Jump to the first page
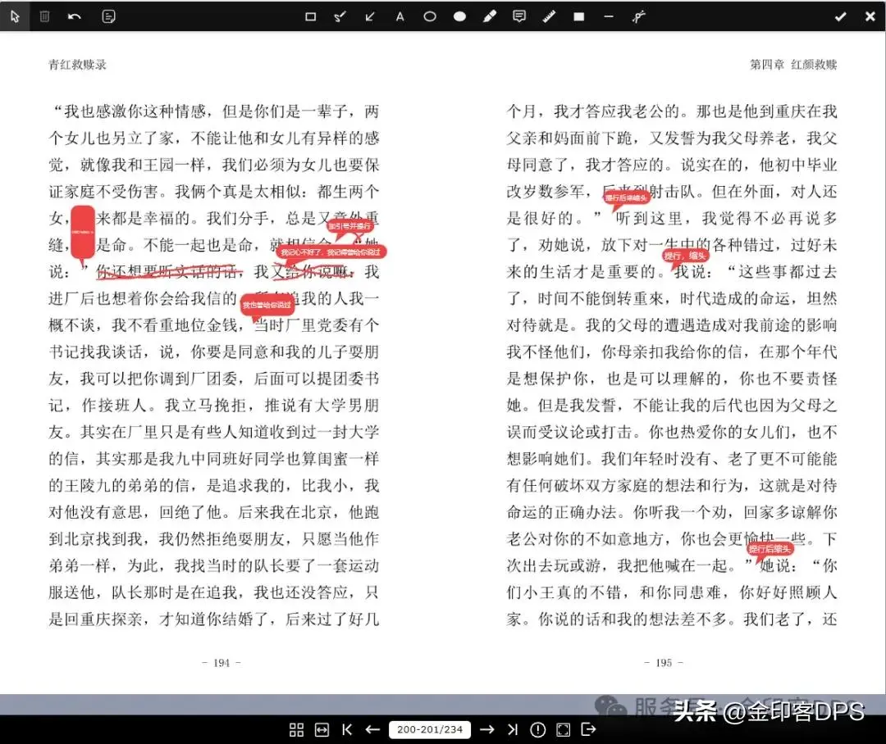This screenshot has width=886, height=744. [x=347, y=729]
